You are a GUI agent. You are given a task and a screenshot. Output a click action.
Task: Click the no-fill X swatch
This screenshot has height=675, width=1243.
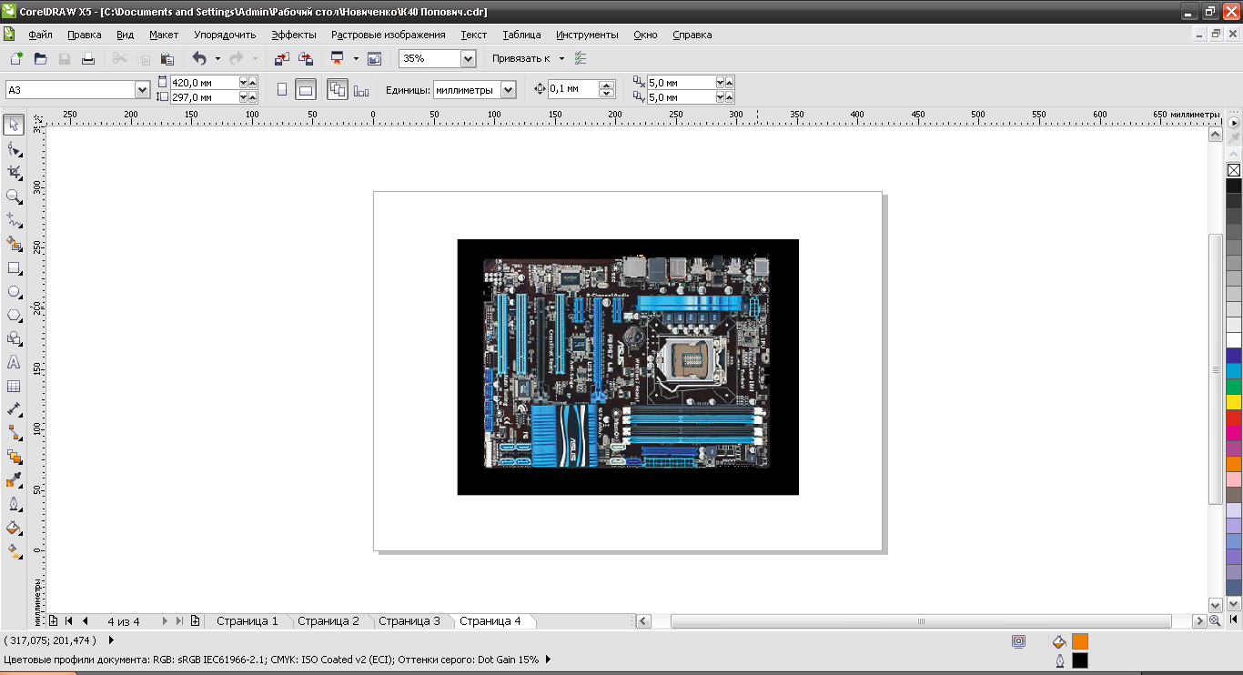[x=1234, y=170]
